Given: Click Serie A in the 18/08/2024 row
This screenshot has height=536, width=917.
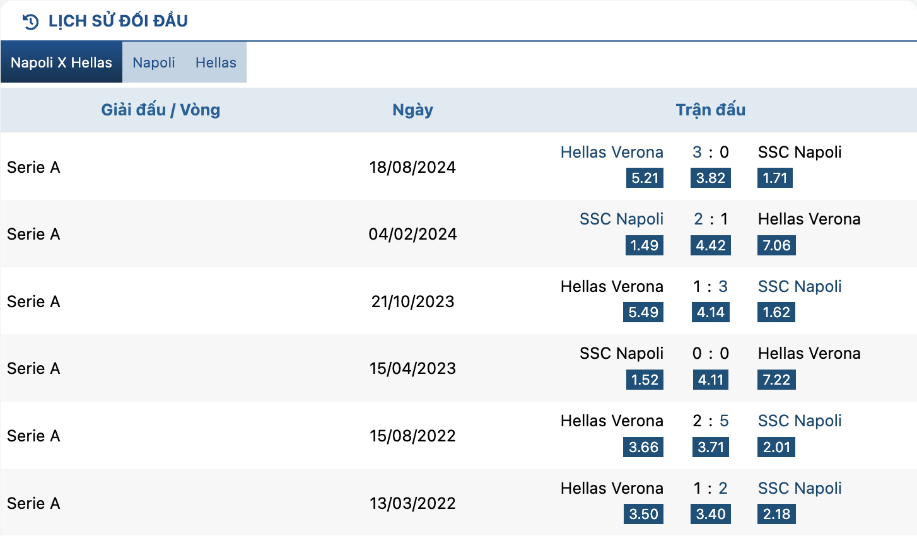Looking at the screenshot, I should coord(33,167).
